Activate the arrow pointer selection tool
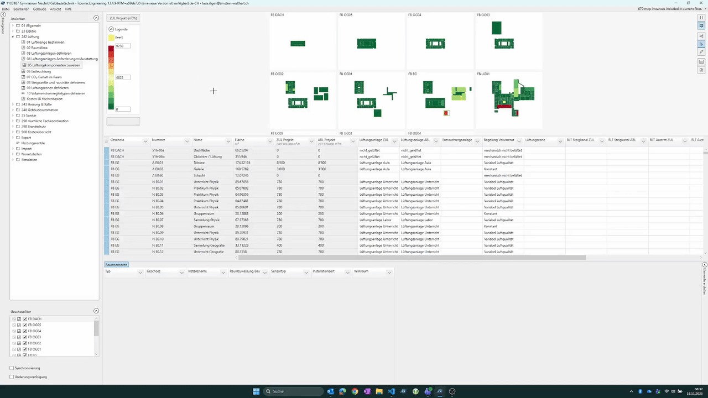Viewport: 708px width, 398px height. point(701,44)
